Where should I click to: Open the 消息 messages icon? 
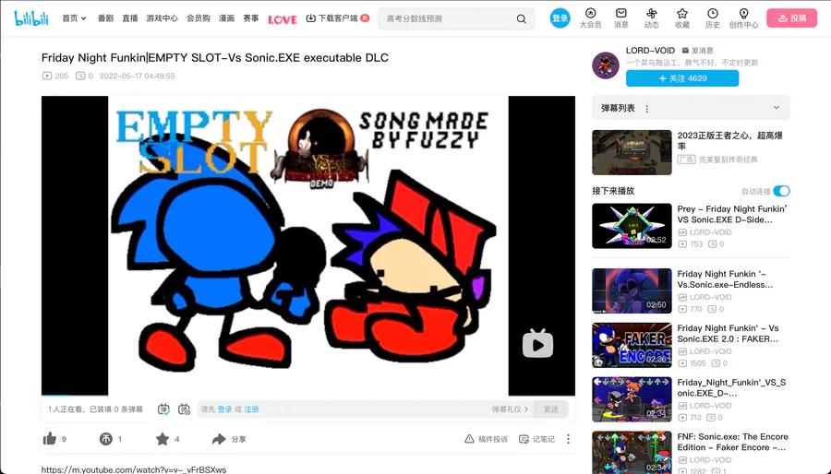point(621,18)
